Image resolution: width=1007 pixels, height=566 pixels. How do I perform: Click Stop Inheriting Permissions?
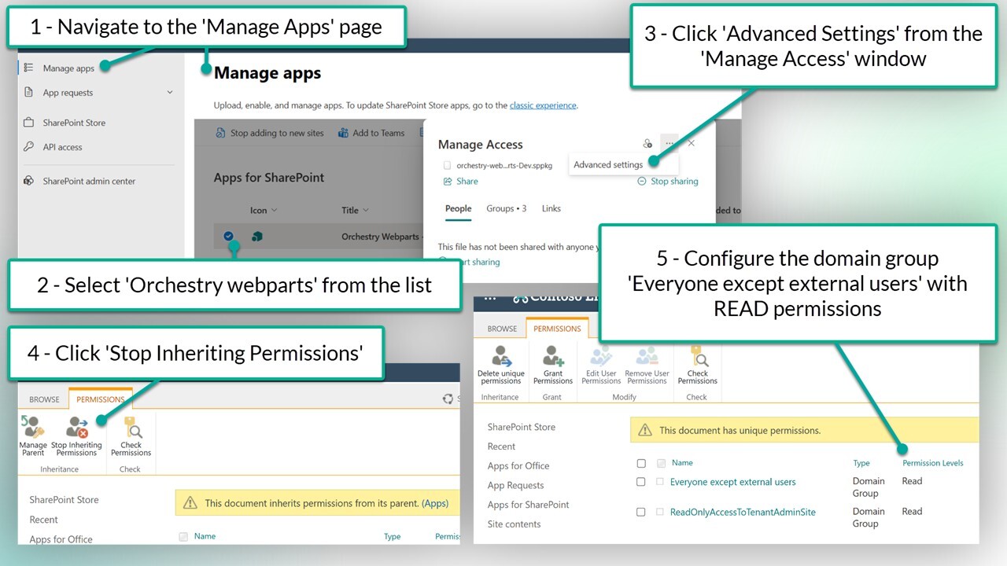pyautogui.click(x=76, y=436)
